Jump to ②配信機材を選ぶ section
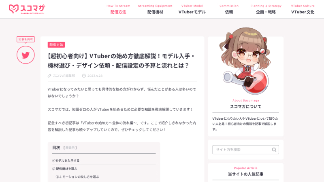 (65, 169)
